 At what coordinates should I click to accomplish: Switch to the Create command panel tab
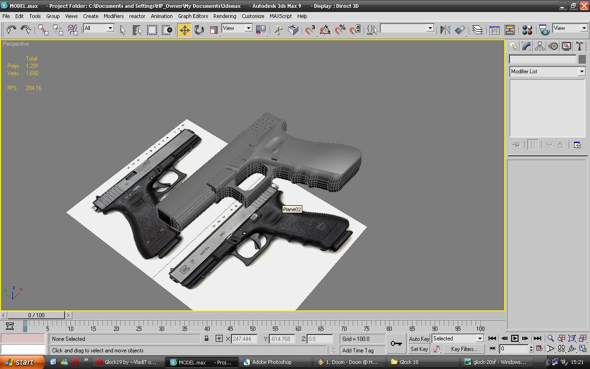click(x=513, y=46)
